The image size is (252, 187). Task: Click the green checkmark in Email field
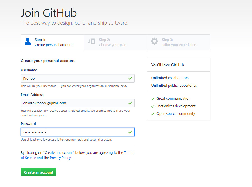pos(130,103)
